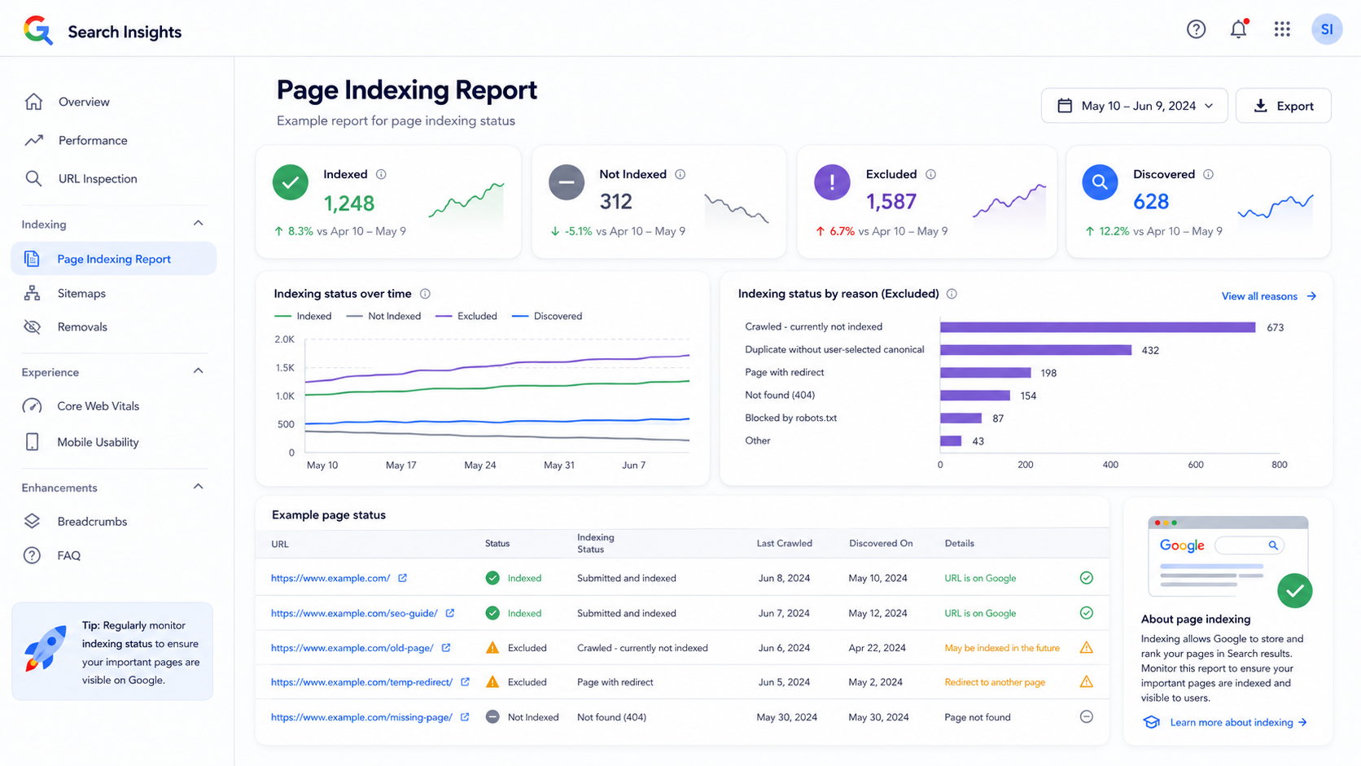Toggle Excluded series in chart legend
Image resolution: width=1361 pixels, height=766 pixels.
tap(466, 316)
